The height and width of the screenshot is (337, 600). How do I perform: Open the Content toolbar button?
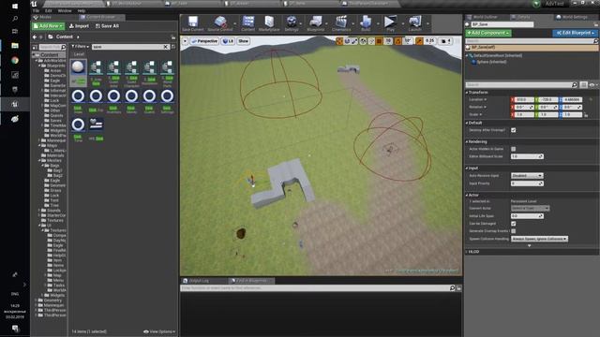247,22
